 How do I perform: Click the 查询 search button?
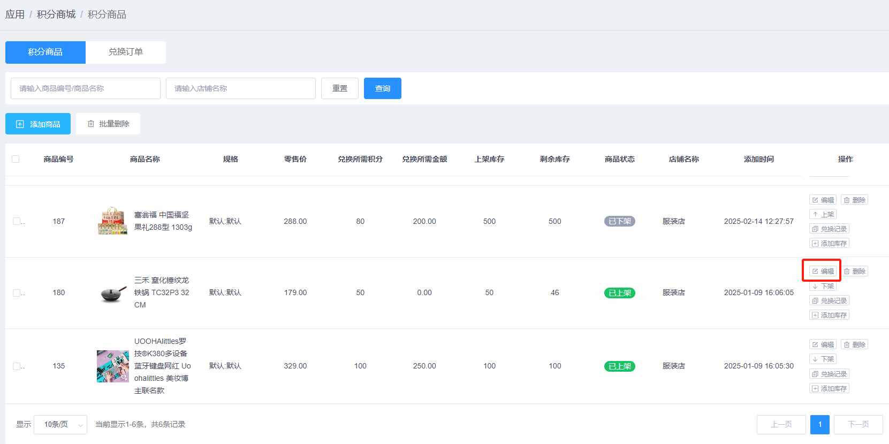coord(383,88)
